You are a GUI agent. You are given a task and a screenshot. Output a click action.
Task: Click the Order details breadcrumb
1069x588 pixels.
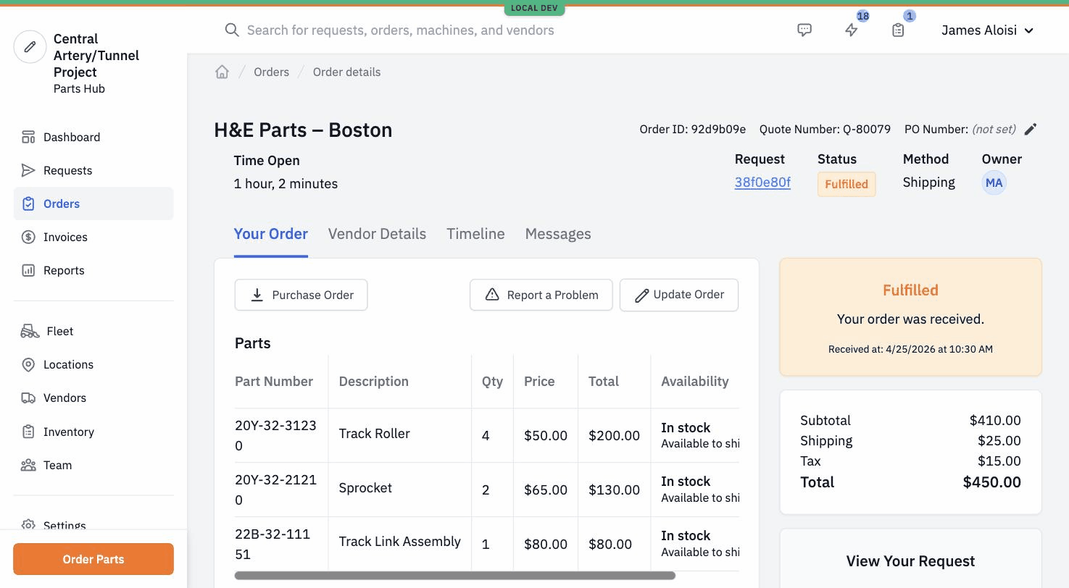(x=346, y=72)
